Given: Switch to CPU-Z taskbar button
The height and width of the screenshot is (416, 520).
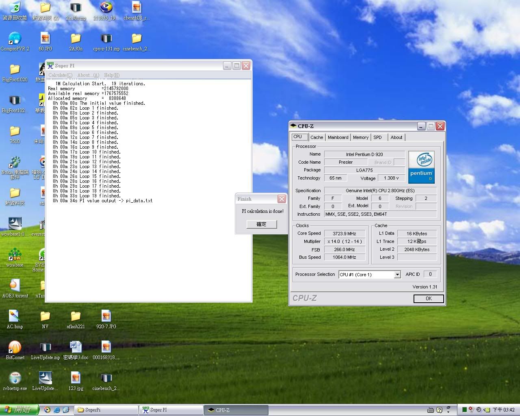Looking at the screenshot, I should point(236,410).
